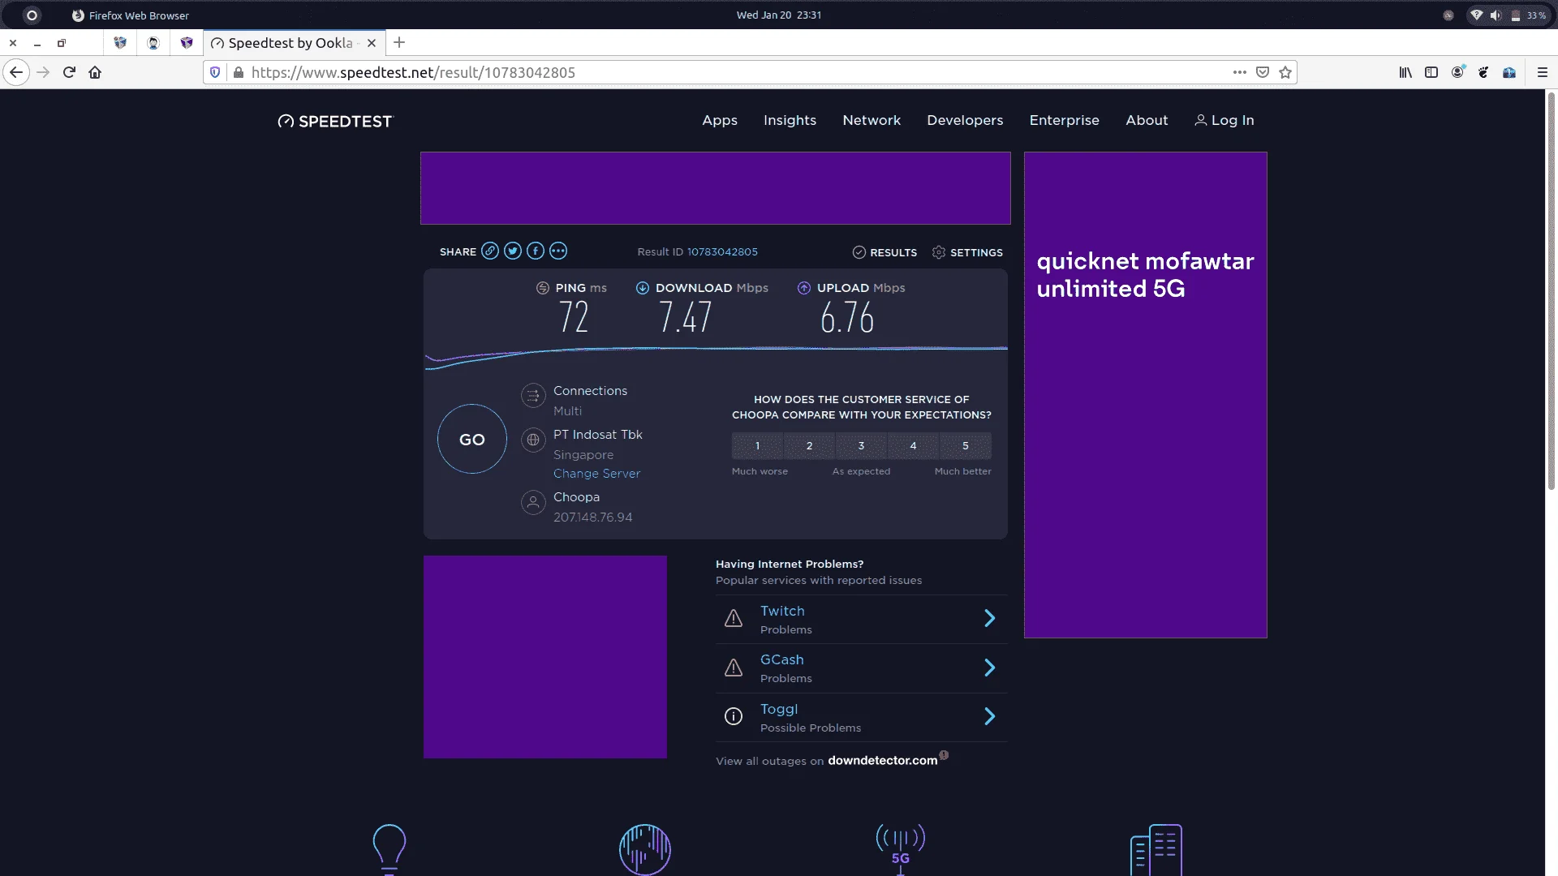Rate Choopa customer service as 2

(x=809, y=446)
